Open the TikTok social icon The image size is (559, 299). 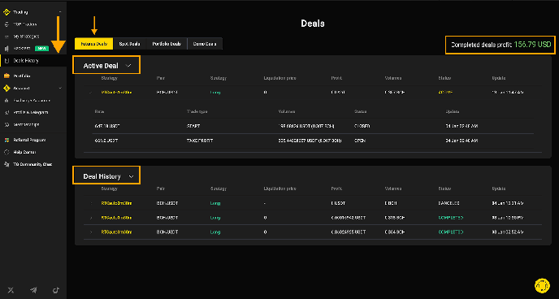56,290
